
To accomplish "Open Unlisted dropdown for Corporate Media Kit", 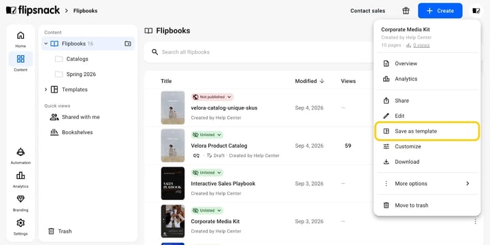I will (207, 210).
